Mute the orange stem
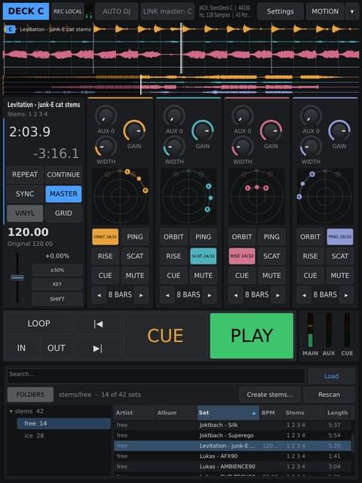 tap(135, 275)
